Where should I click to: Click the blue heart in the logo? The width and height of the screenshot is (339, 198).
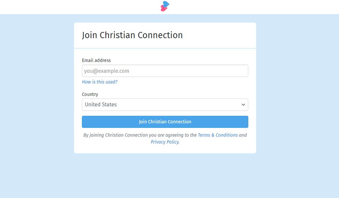coord(166,4)
